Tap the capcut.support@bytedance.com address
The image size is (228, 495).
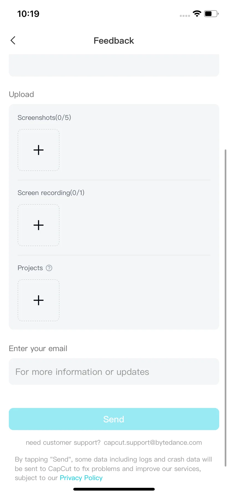tap(153, 443)
